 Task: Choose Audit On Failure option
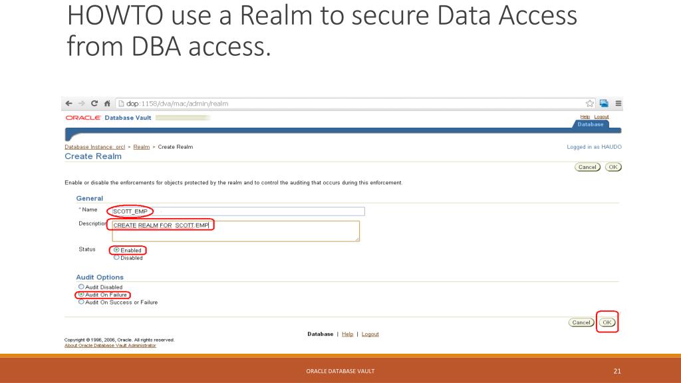coord(81,295)
